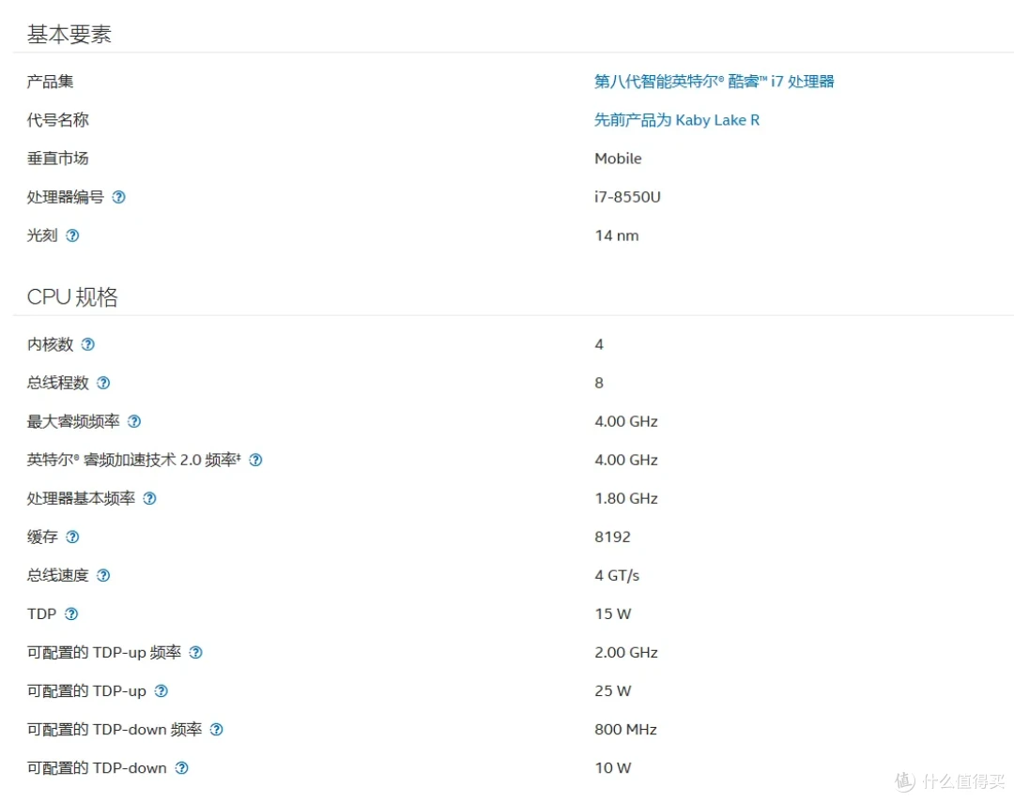Image resolution: width=1014 pixels, height=802 pixels.
Task: Click help icon for 可配置的 TDP-down 频率
Action: point(217,730)
